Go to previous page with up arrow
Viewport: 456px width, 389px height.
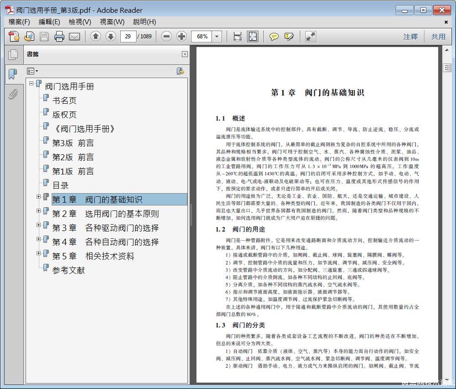(95, 37)
